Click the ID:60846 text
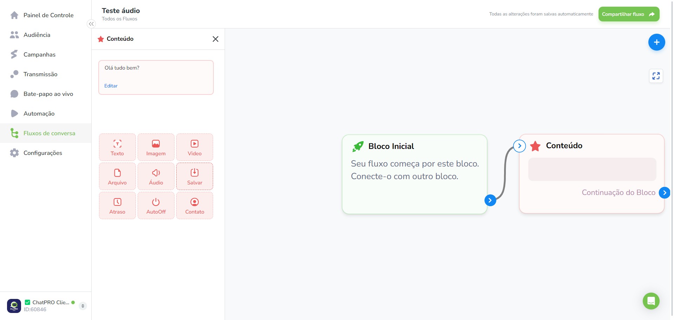The width and height of the screenshot is (674, 320). (x=35, y=309)
